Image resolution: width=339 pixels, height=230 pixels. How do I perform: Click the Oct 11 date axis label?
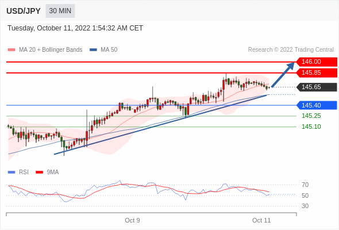tap(261, 220)
